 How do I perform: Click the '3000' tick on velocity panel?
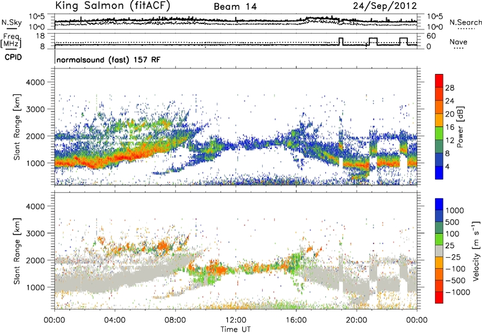pos(37,234)
